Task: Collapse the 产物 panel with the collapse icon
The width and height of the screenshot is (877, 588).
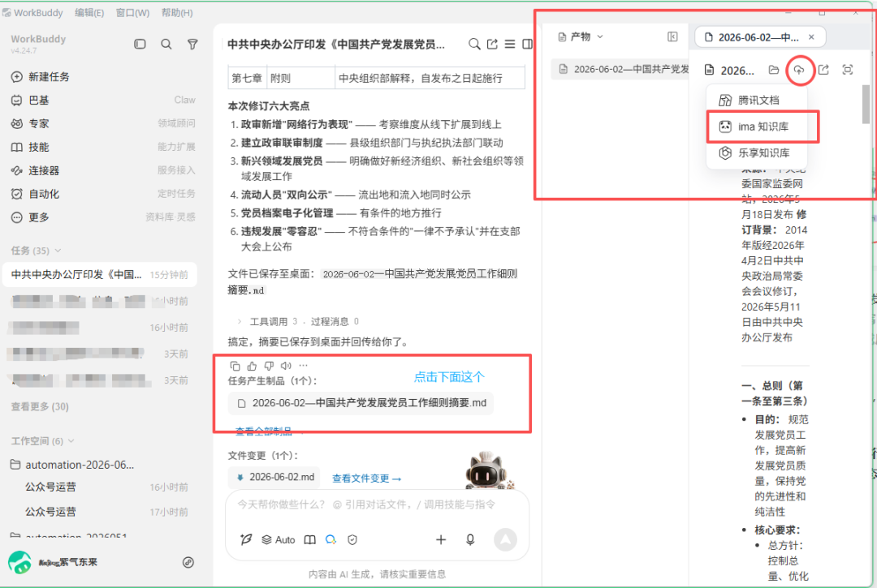Action: click(x=672, y=36)
